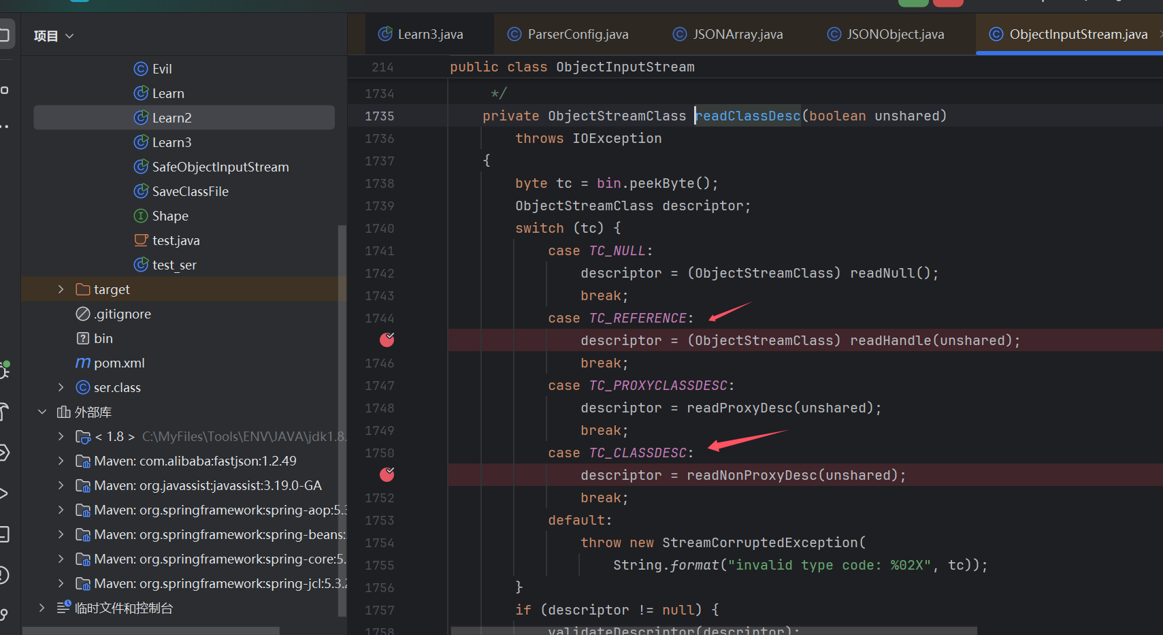Screen dimensions: 1163x635
Task: Click the editor horizontal scrollbar
Action: (714, 631)
